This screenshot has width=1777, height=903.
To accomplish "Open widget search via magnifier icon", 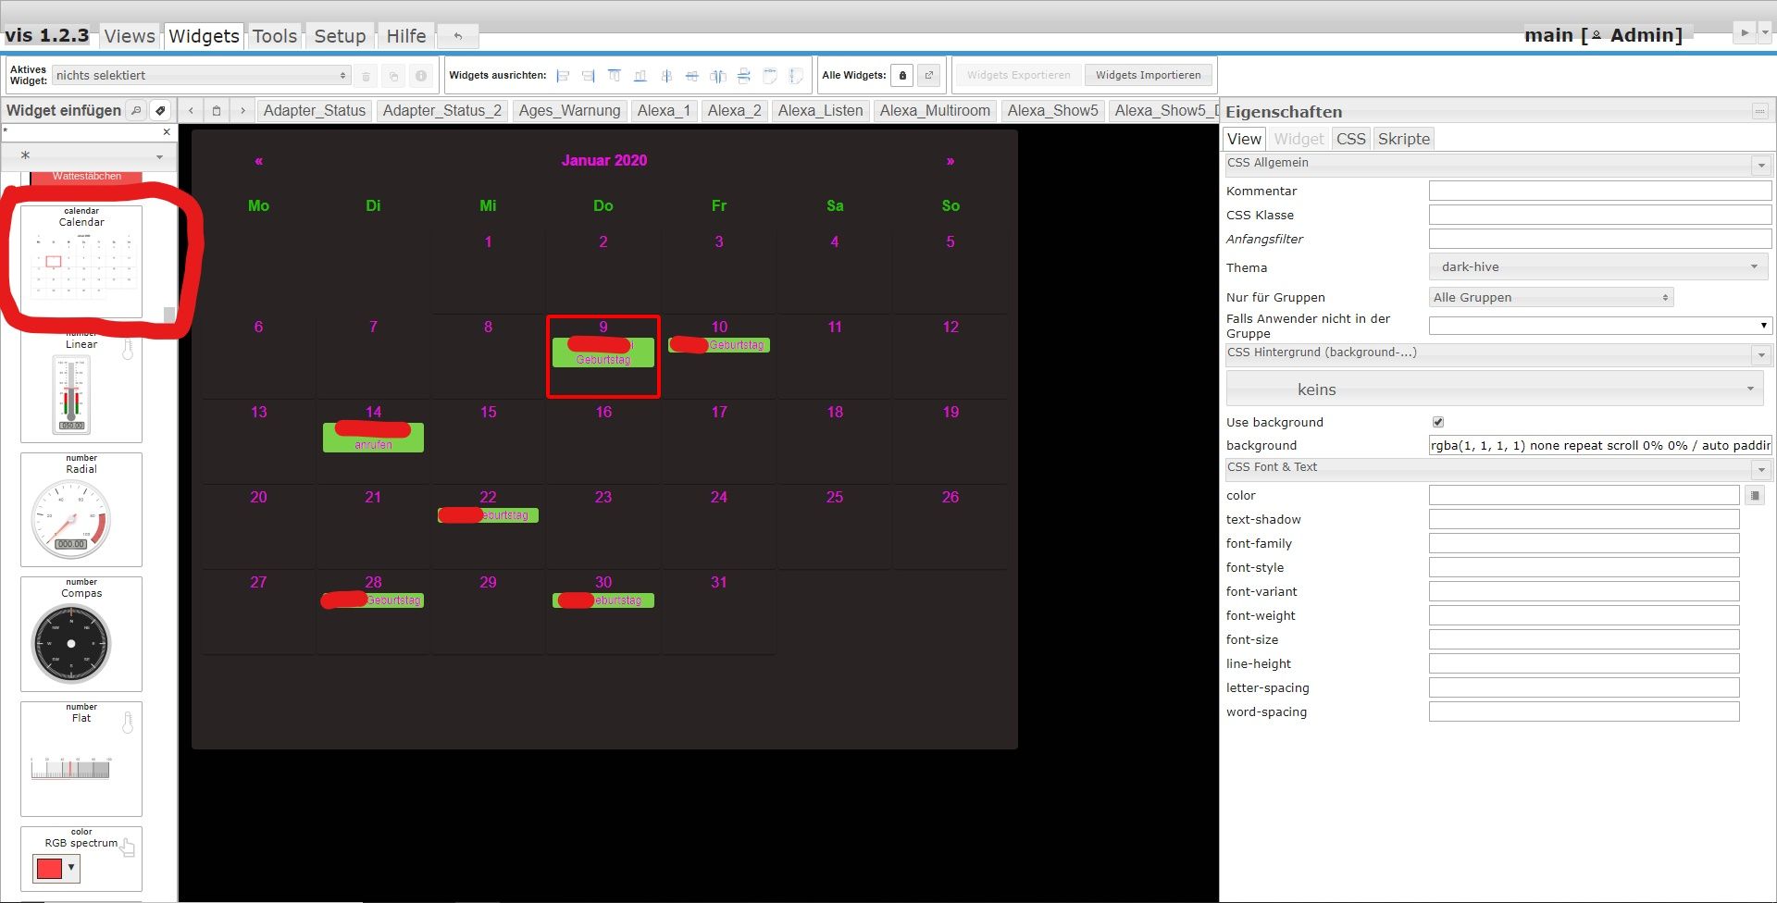I will coord(136,110).
